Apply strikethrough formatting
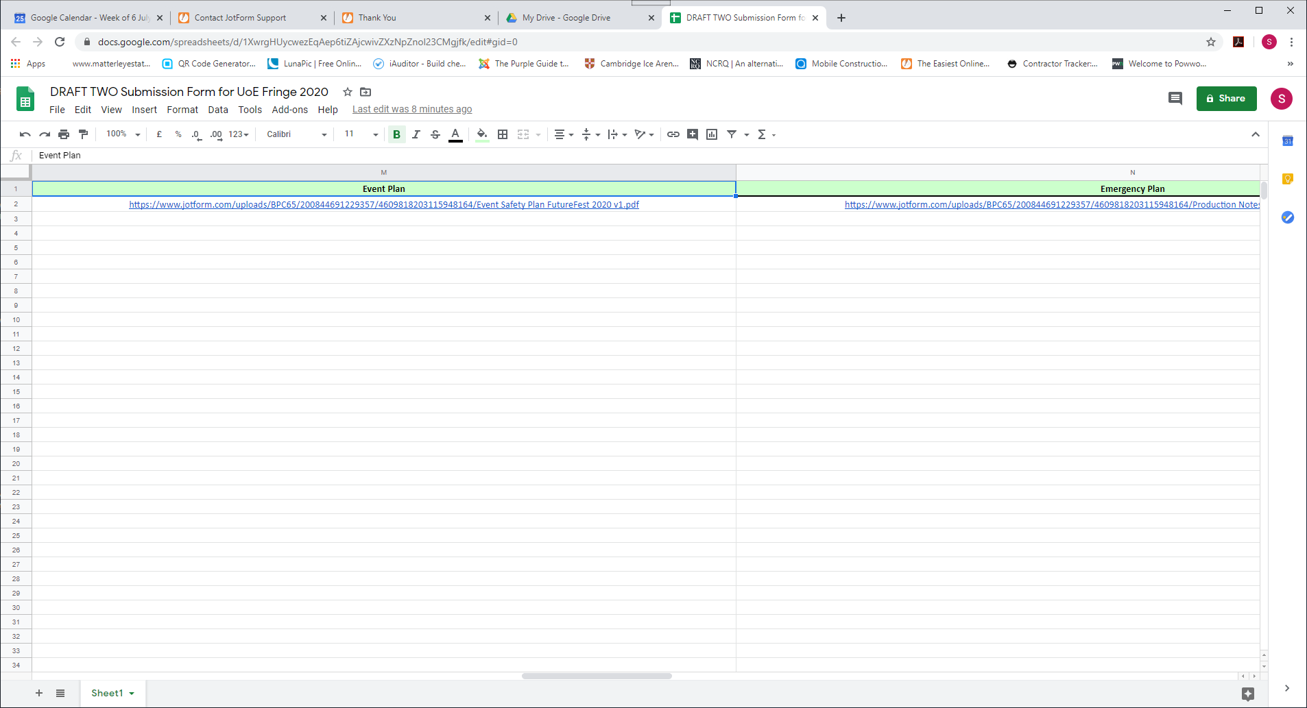This screenshot has height=708, width=1307. 435,134
